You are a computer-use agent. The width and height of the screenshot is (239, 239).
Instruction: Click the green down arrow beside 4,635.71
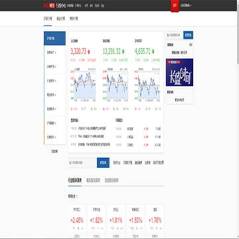[x=153, y=52]
